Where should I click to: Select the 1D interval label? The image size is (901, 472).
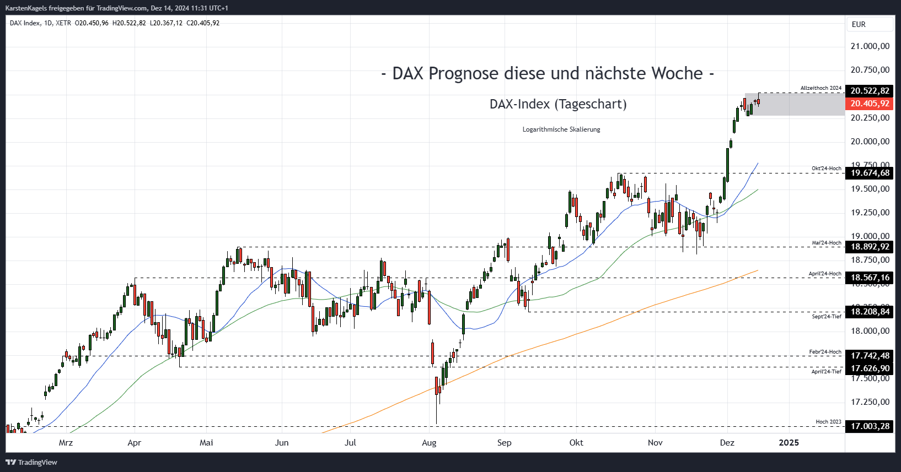tap(48, 23)
